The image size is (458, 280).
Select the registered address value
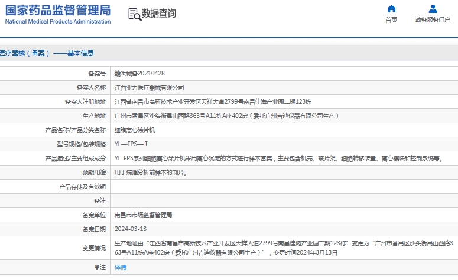(213, 102)
